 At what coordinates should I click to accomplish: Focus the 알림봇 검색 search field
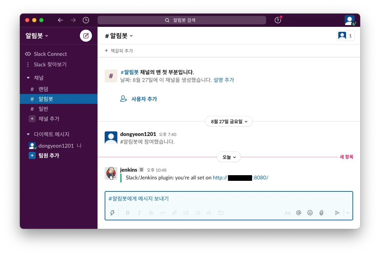click(x=182, y=20)
